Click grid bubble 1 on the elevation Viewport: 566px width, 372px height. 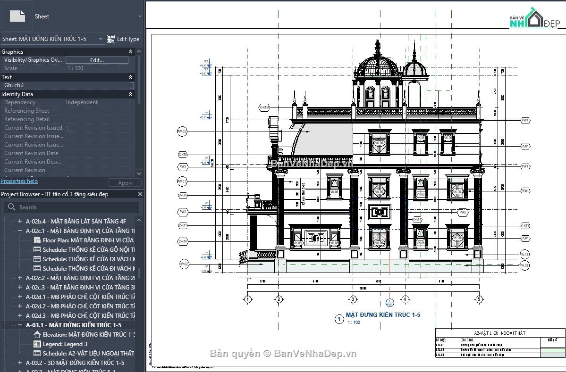(x=247, y=299)
